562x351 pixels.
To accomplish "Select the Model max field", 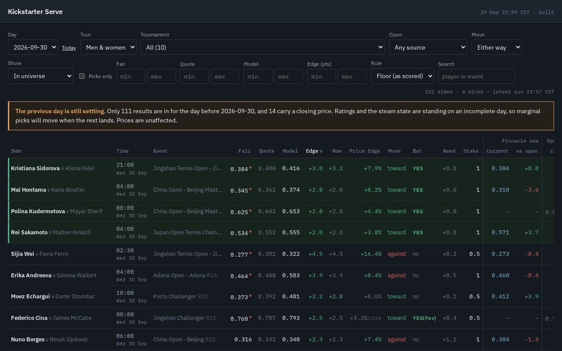I will [289, 76].
